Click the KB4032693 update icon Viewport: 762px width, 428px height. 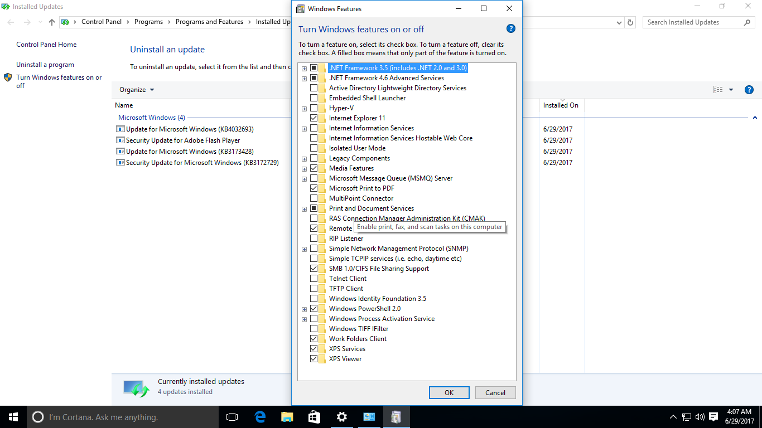120,129
